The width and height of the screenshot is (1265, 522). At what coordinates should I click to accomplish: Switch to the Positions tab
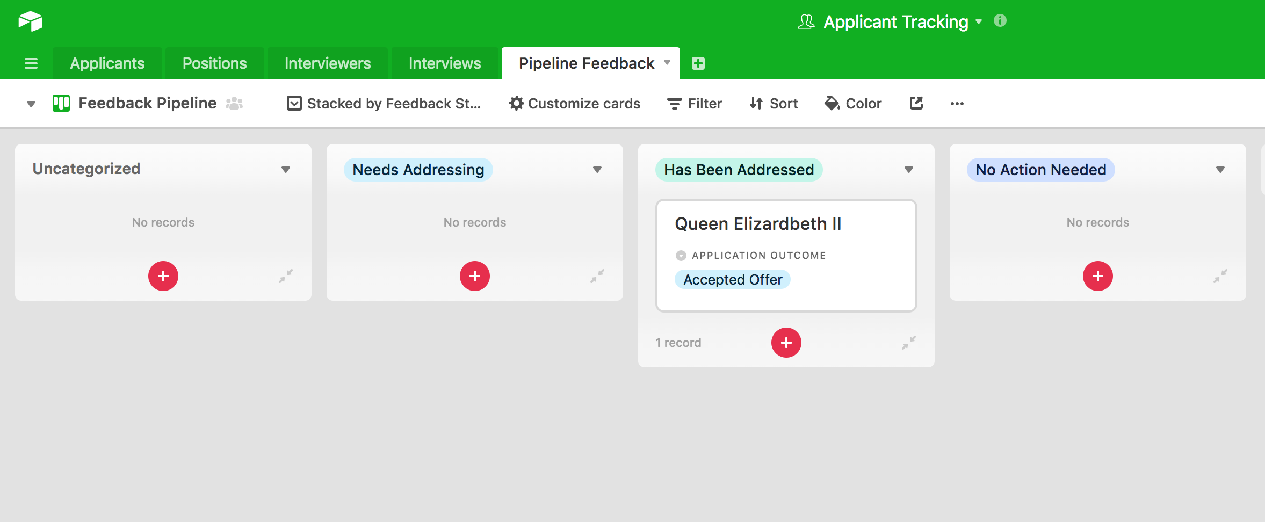tap(215, 63)
